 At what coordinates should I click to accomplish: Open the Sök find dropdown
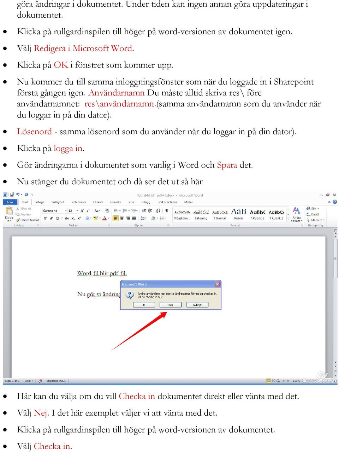(313, 209)
